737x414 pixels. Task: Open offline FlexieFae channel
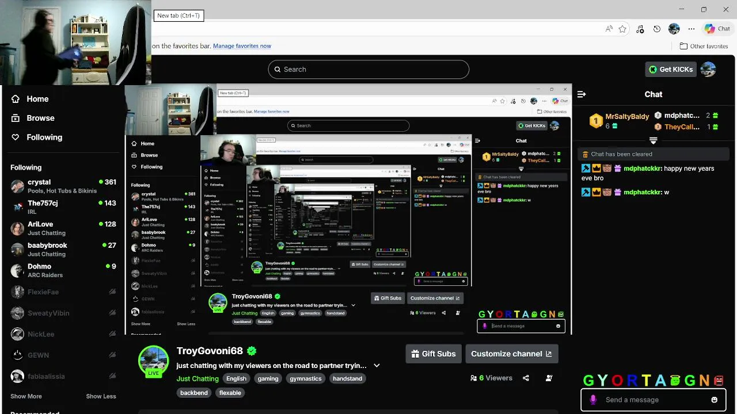pyautogui.click(x=63, y=292)
